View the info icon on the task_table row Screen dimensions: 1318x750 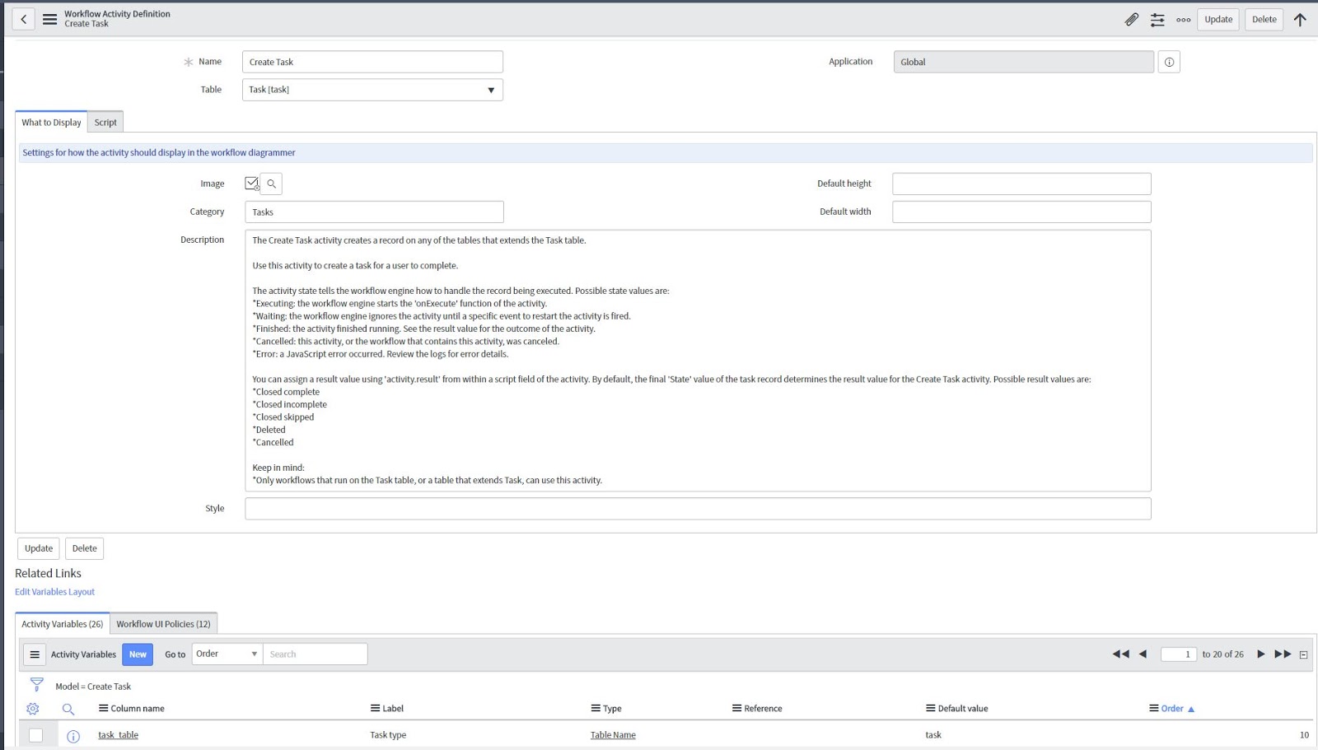coord(74,734)
